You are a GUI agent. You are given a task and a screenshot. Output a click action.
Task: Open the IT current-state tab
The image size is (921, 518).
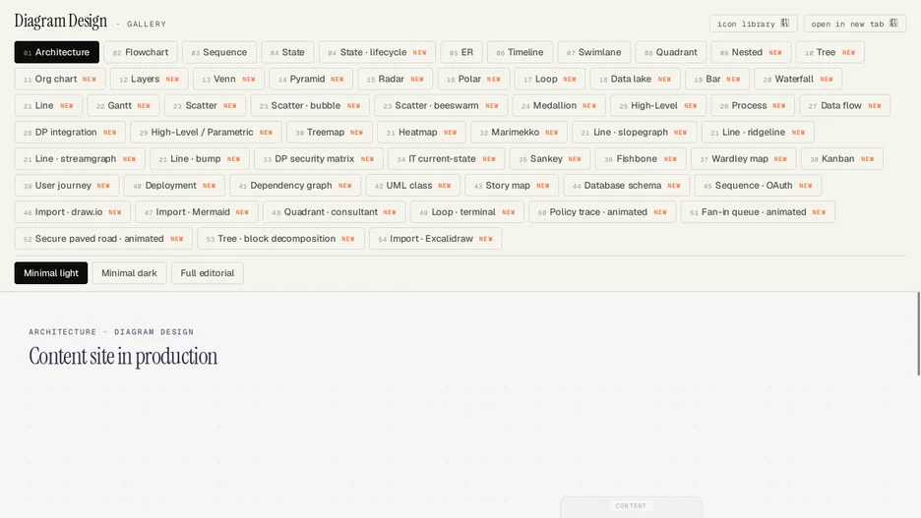(447, 159)
